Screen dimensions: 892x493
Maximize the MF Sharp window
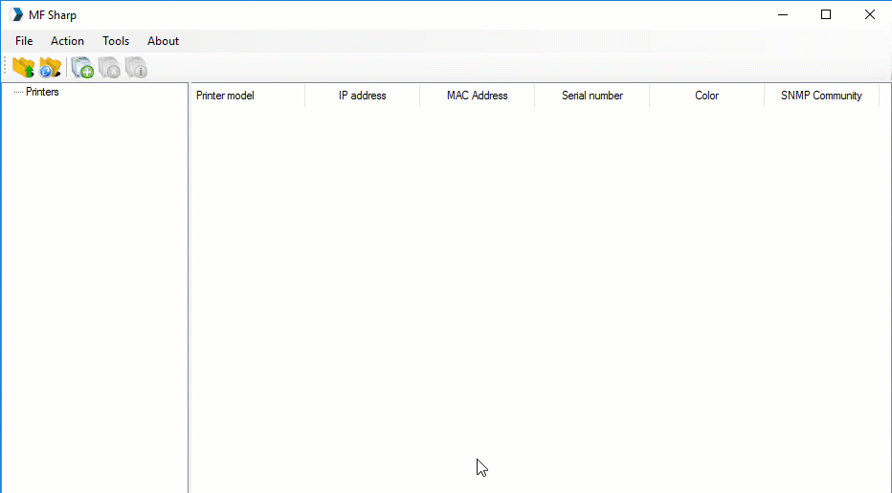pos(826,14)
